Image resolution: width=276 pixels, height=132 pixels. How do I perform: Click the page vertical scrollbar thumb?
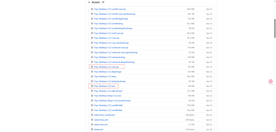(275, 28)
